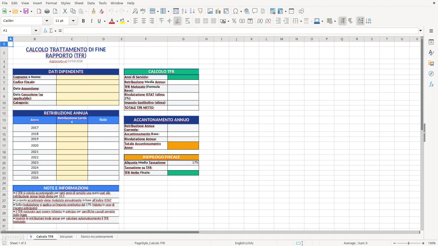
Task: Toggle Align Right
Action: tap(151, 21)
